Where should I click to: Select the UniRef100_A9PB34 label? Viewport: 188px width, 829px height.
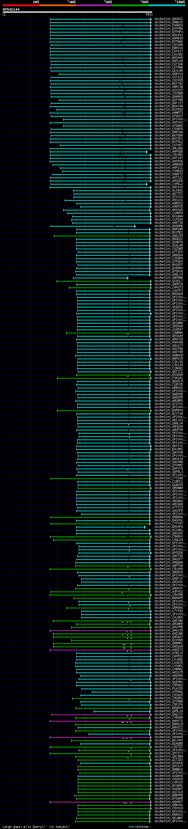pyautogui.click(x=169, y=38)
